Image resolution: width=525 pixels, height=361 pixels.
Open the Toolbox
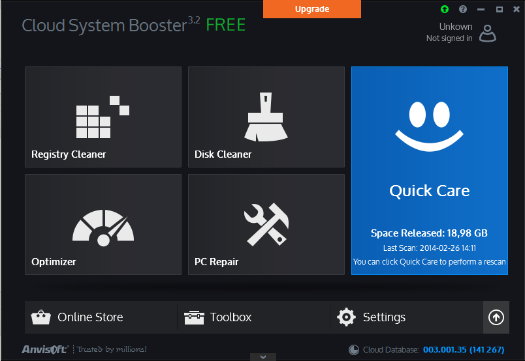[x=253, y=317]
